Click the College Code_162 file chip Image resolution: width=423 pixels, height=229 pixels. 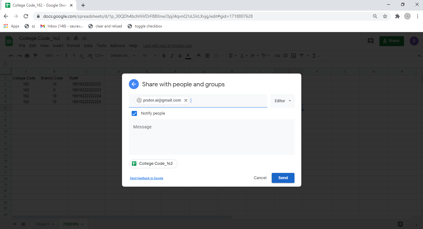(x=153, y=164)
